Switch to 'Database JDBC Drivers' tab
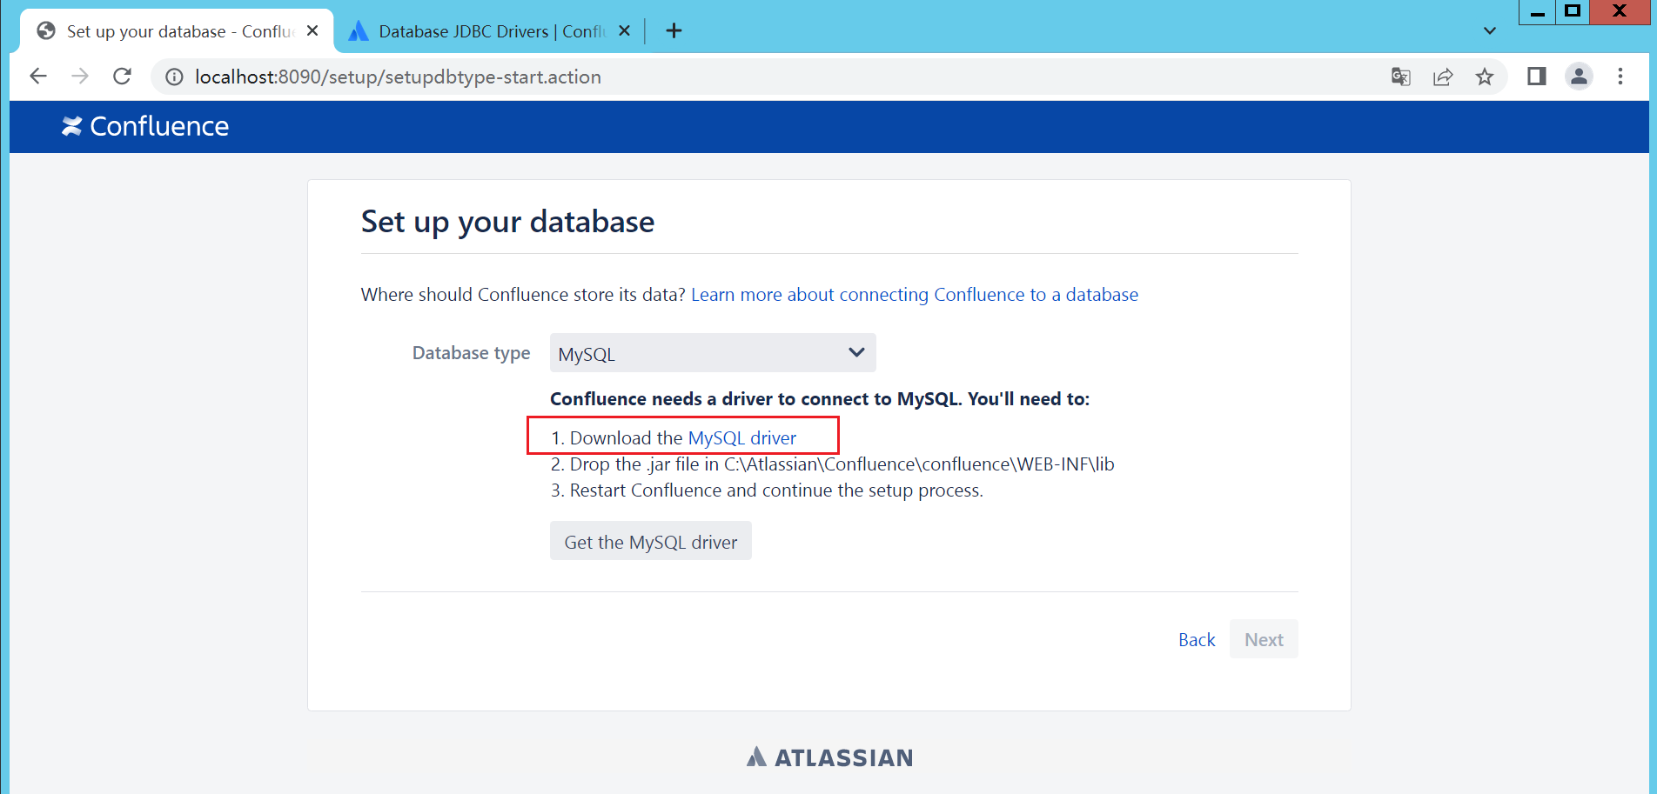The height and width of the screenshot is (794, 1657). pos(492,31)
